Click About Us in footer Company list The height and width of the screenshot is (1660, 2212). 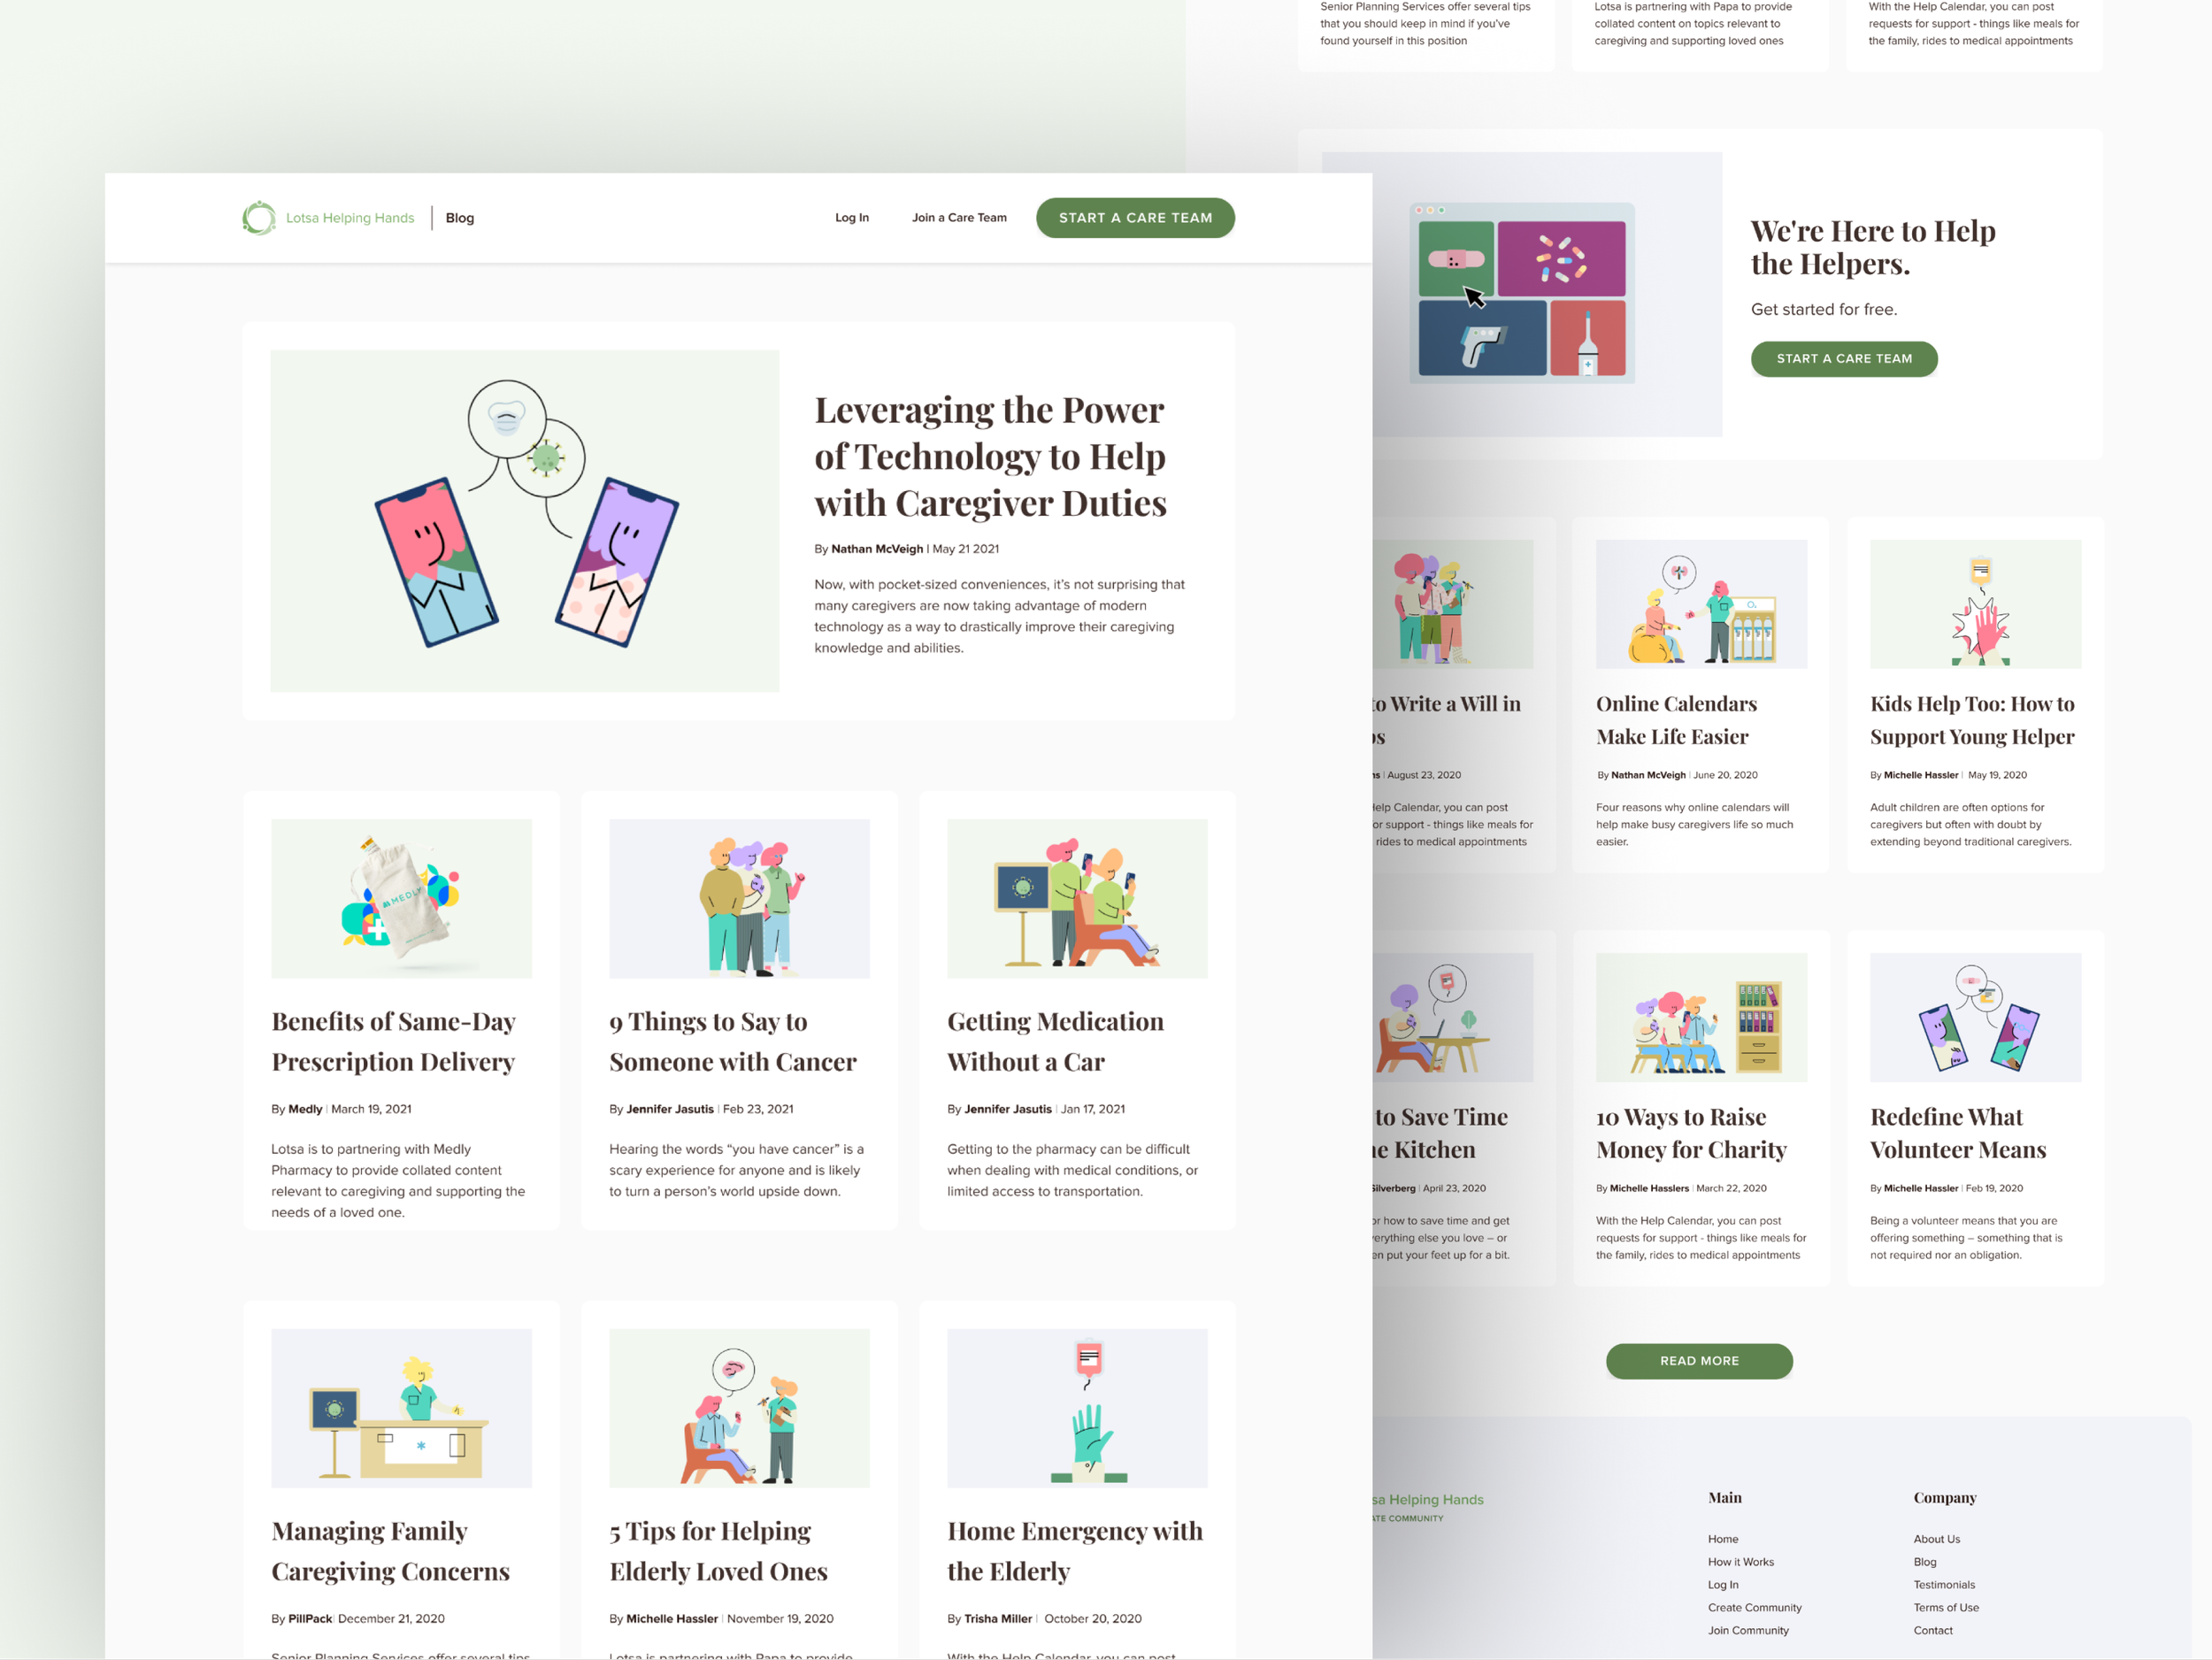point(1936,1539)
